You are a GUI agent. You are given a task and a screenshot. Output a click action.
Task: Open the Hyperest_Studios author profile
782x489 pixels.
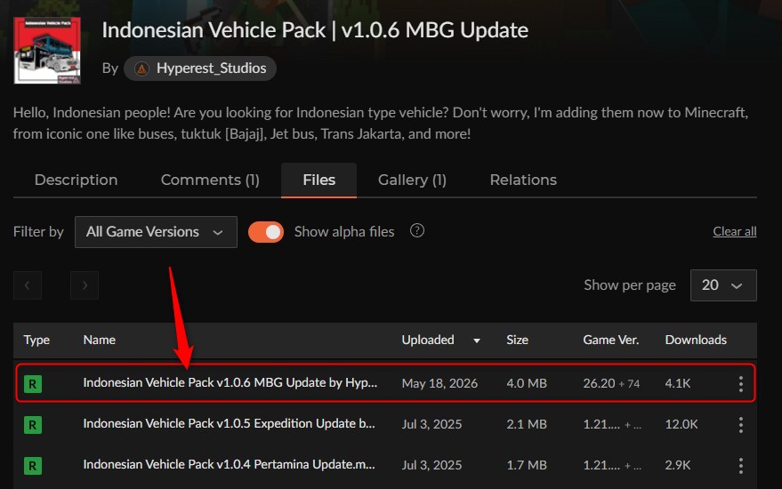[x=200, y=68]
